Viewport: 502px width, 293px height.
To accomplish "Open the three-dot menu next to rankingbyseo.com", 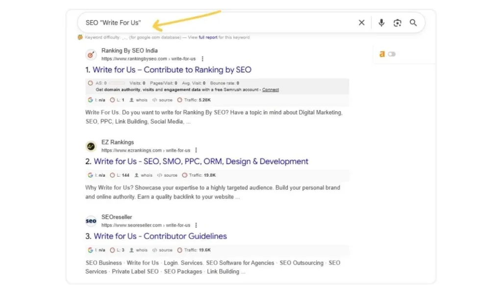I will click(x=203, y=58).
